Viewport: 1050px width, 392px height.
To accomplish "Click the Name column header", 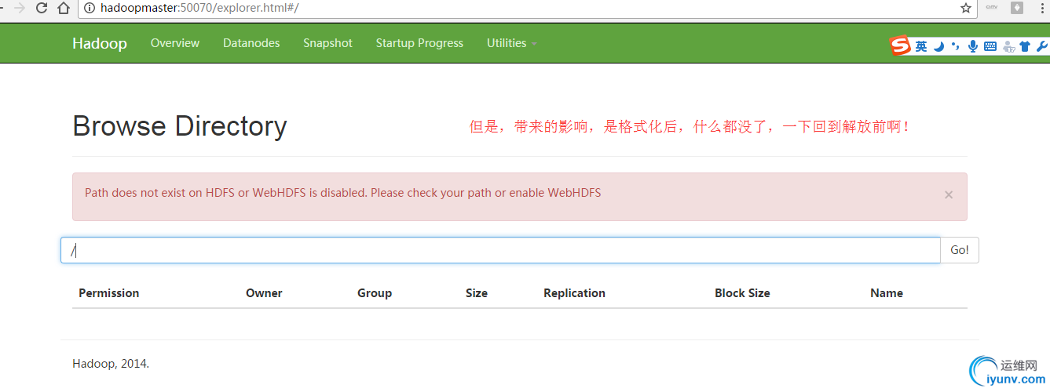I will tap(887, 293).
